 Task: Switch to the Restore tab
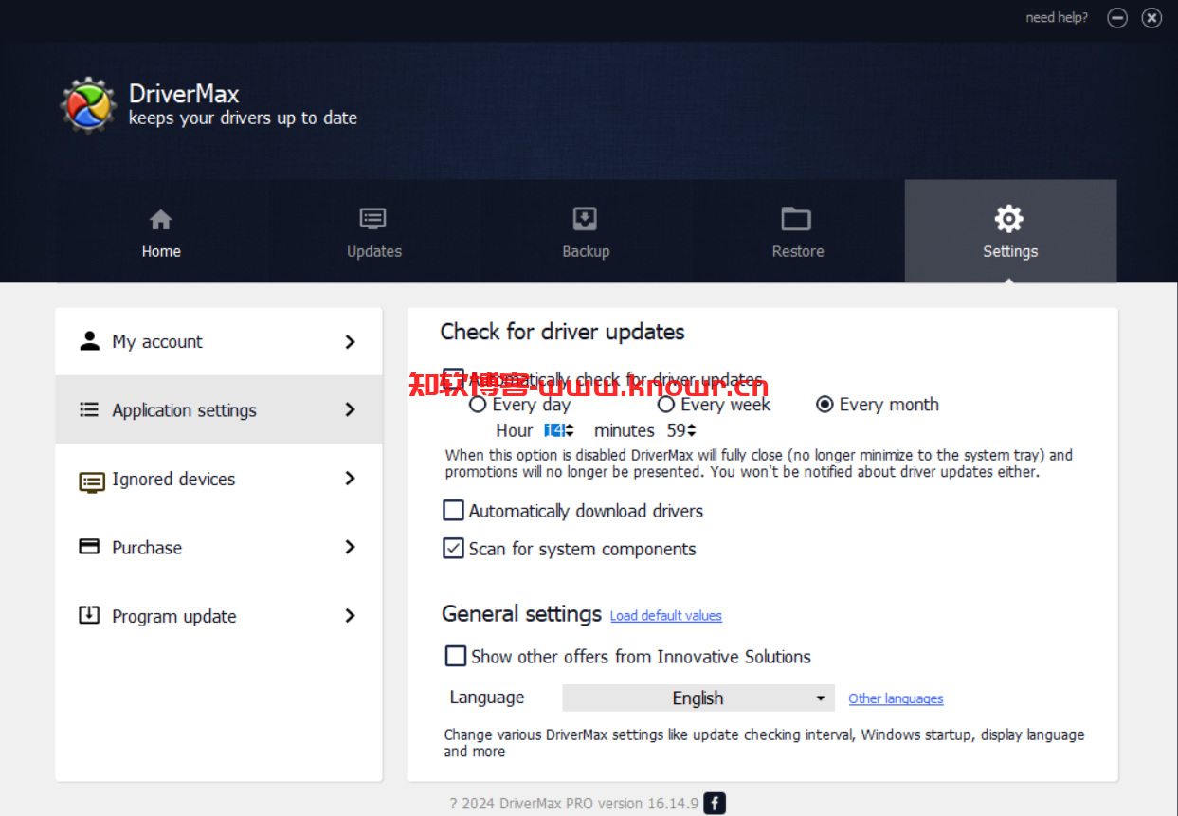coord(798,231)
